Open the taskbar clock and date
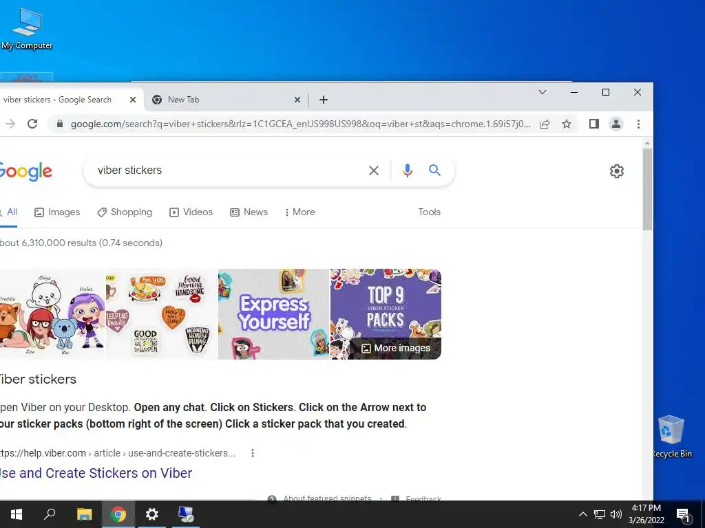Screen dimensions: 705x528 tap(646, 514)
